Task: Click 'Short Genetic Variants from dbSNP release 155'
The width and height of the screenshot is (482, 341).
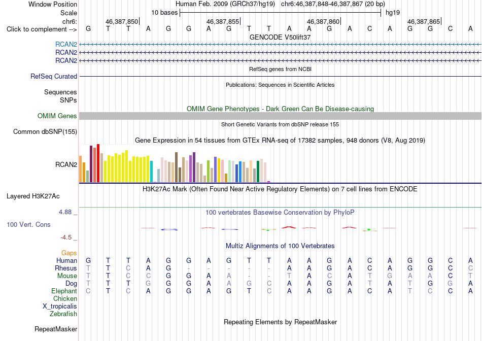Action: pos(280,124)
